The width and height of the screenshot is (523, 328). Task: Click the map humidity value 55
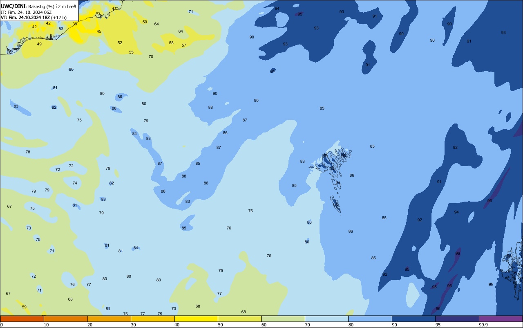click(131, 52)
